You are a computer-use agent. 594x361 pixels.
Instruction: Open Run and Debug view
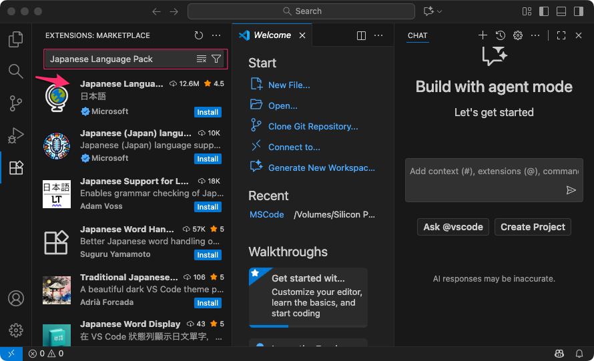coord(16,135)
